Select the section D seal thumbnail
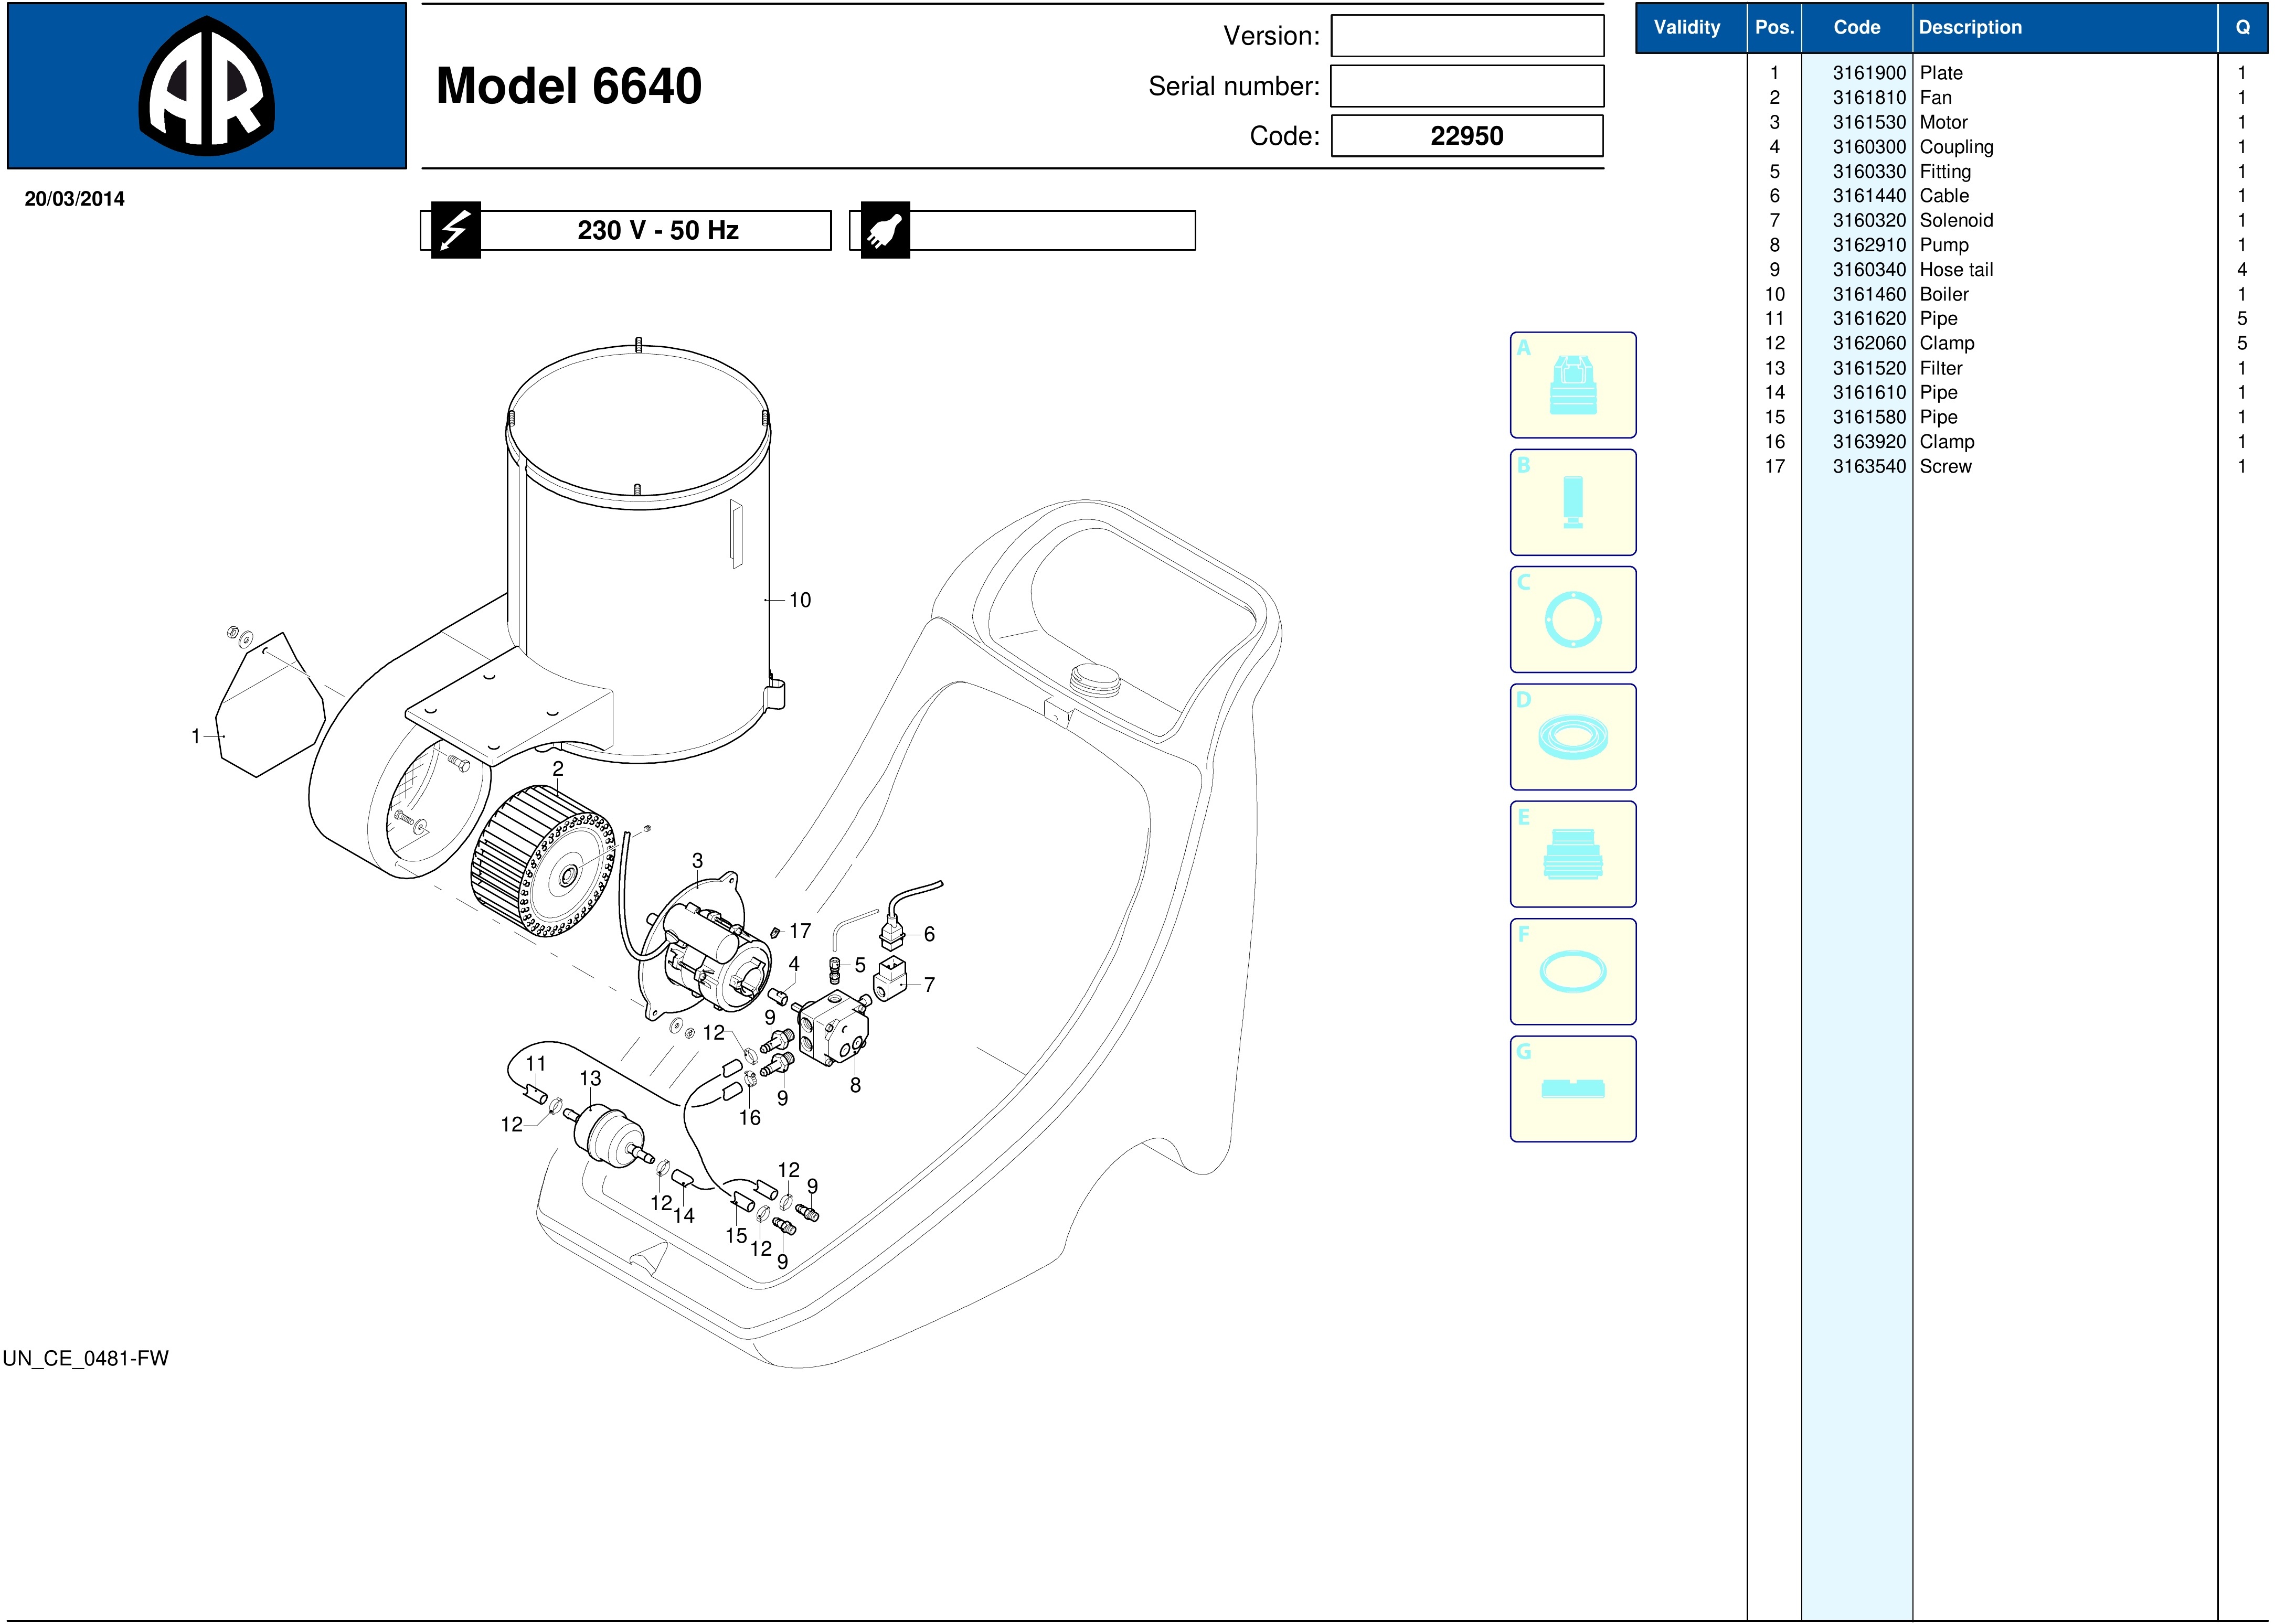 (1572, 737)
